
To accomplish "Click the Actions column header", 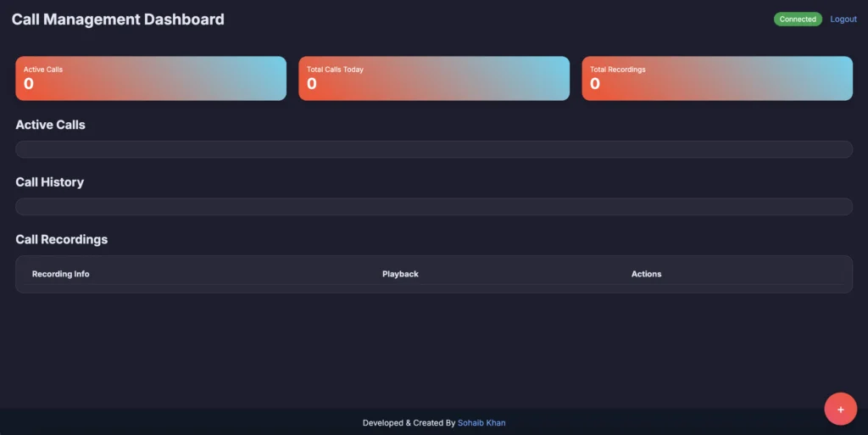I will click(x=646, y=274).
